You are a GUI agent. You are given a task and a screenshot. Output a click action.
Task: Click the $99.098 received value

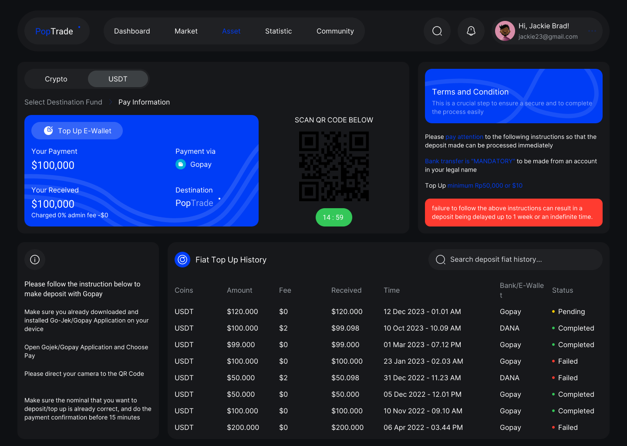click(345, 328)
